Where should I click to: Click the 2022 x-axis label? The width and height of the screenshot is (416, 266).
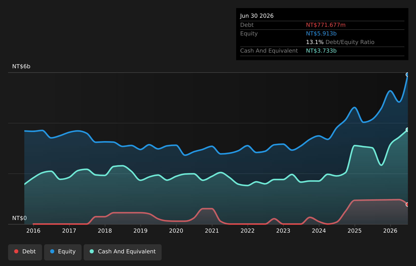[x=248, y=231]
